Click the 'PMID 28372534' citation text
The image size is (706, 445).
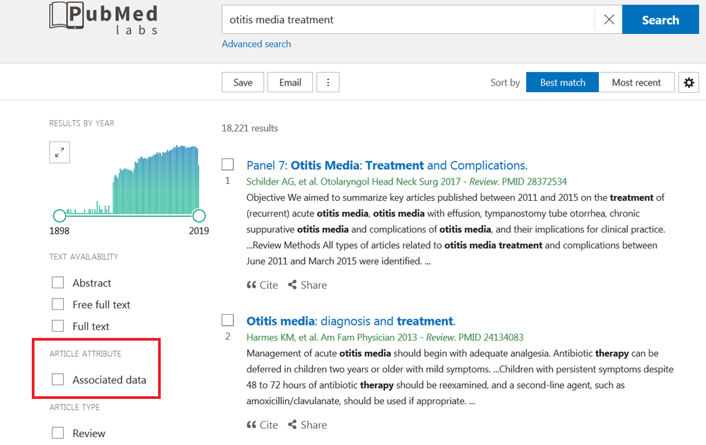pyautogui.click(x=534, y=182)
